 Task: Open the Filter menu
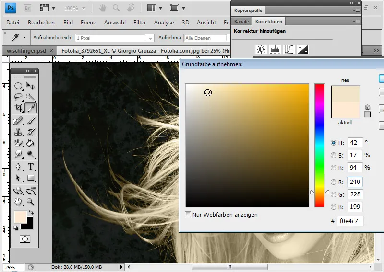[140, 23]
